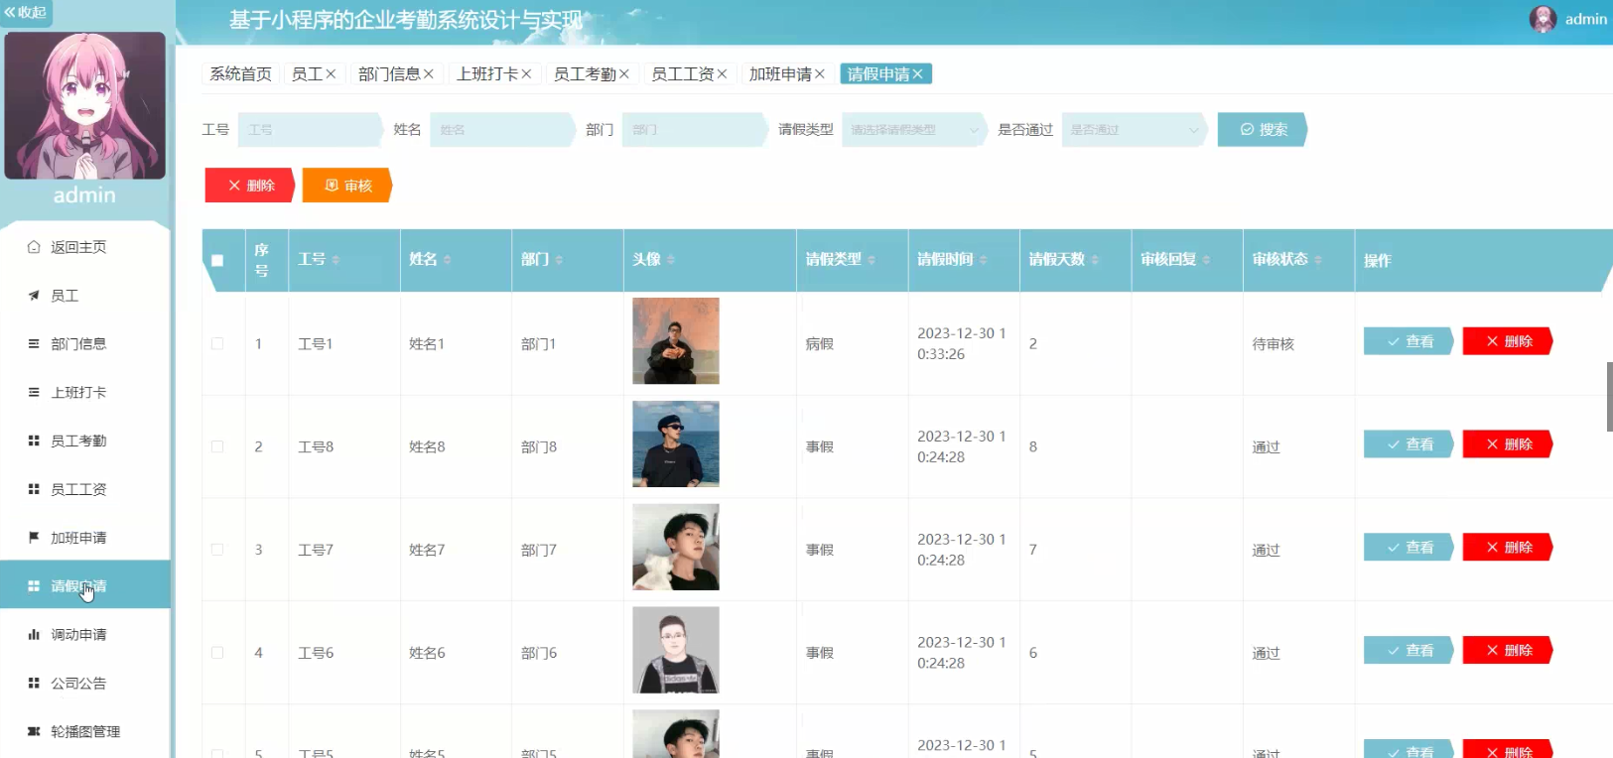Close the 员工工资 tab

point(722,74)
